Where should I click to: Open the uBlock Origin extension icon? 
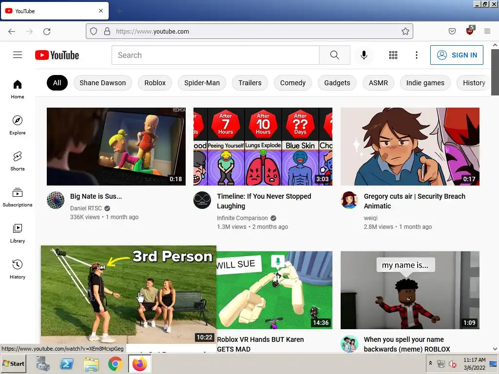(x=470, y=31)
